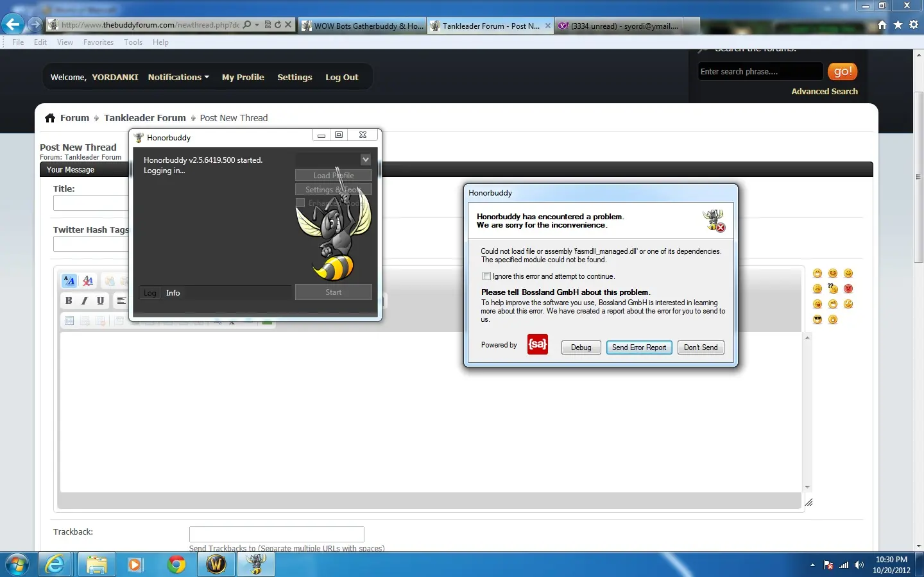The image size is (924, 577).
Task: Open the Notifications dropdown menu
Action: pyautogui.click(x=178, y=77)
